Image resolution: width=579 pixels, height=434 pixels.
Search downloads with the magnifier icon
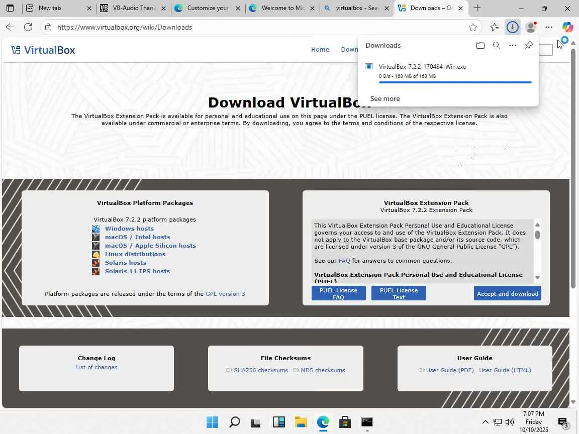tap(496, 45)
